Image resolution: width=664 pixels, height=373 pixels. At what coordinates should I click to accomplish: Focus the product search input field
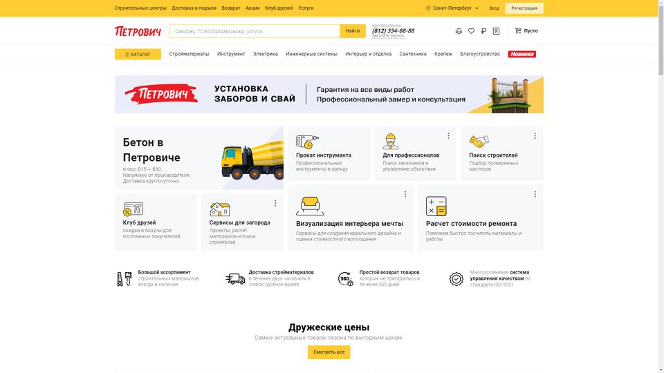[x=255, y=31]
